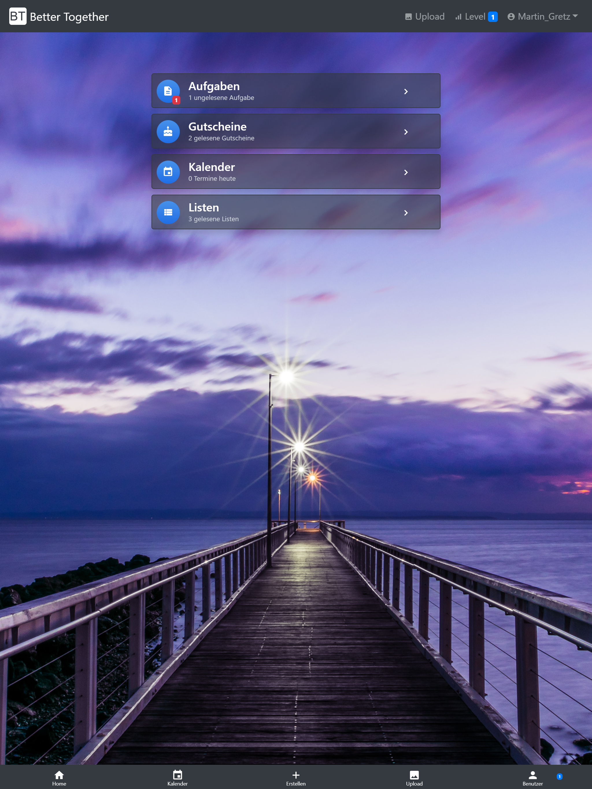Click the chevron arrow on the Gutscheine card
The height and width of the screenshot is (789, 592).
click(x=406, y=132)
